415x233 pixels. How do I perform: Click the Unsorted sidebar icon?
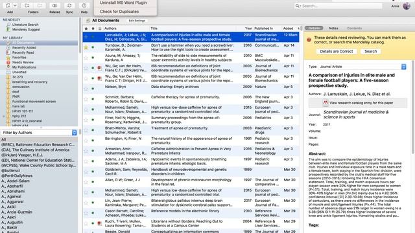click(8, 72)
